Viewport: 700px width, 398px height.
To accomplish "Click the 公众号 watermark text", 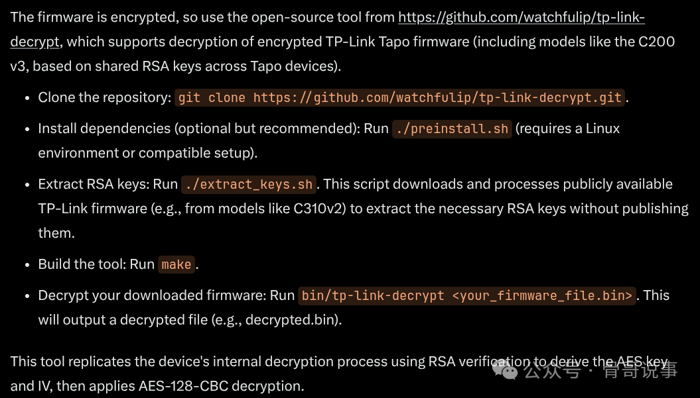I will click(552, 371).
